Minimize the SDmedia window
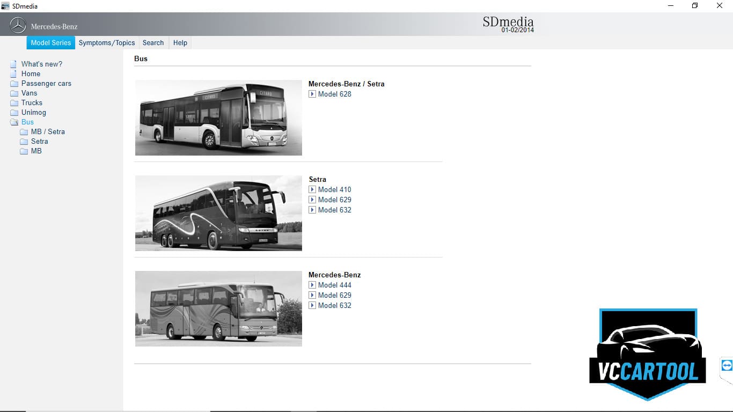733x412 pixels. click(x=671, y=6)
